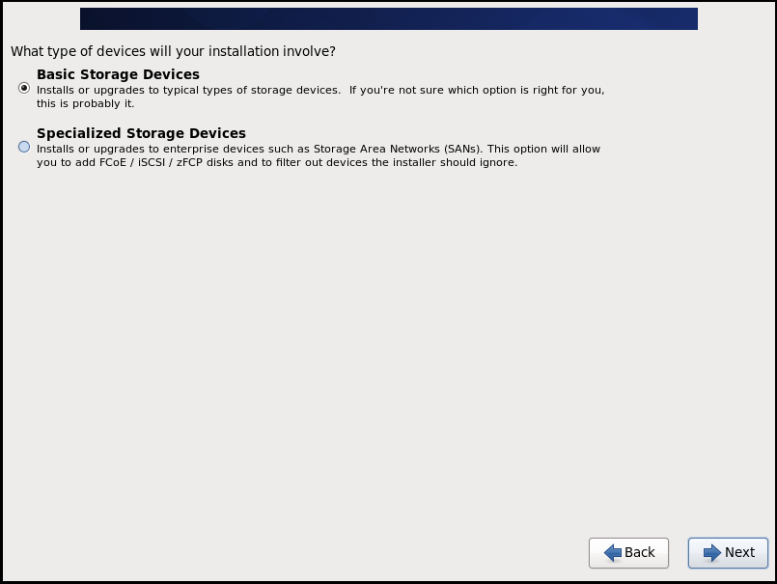
Task: Click the Storage Area Networks description line
Action: click(x=319, y=148)
